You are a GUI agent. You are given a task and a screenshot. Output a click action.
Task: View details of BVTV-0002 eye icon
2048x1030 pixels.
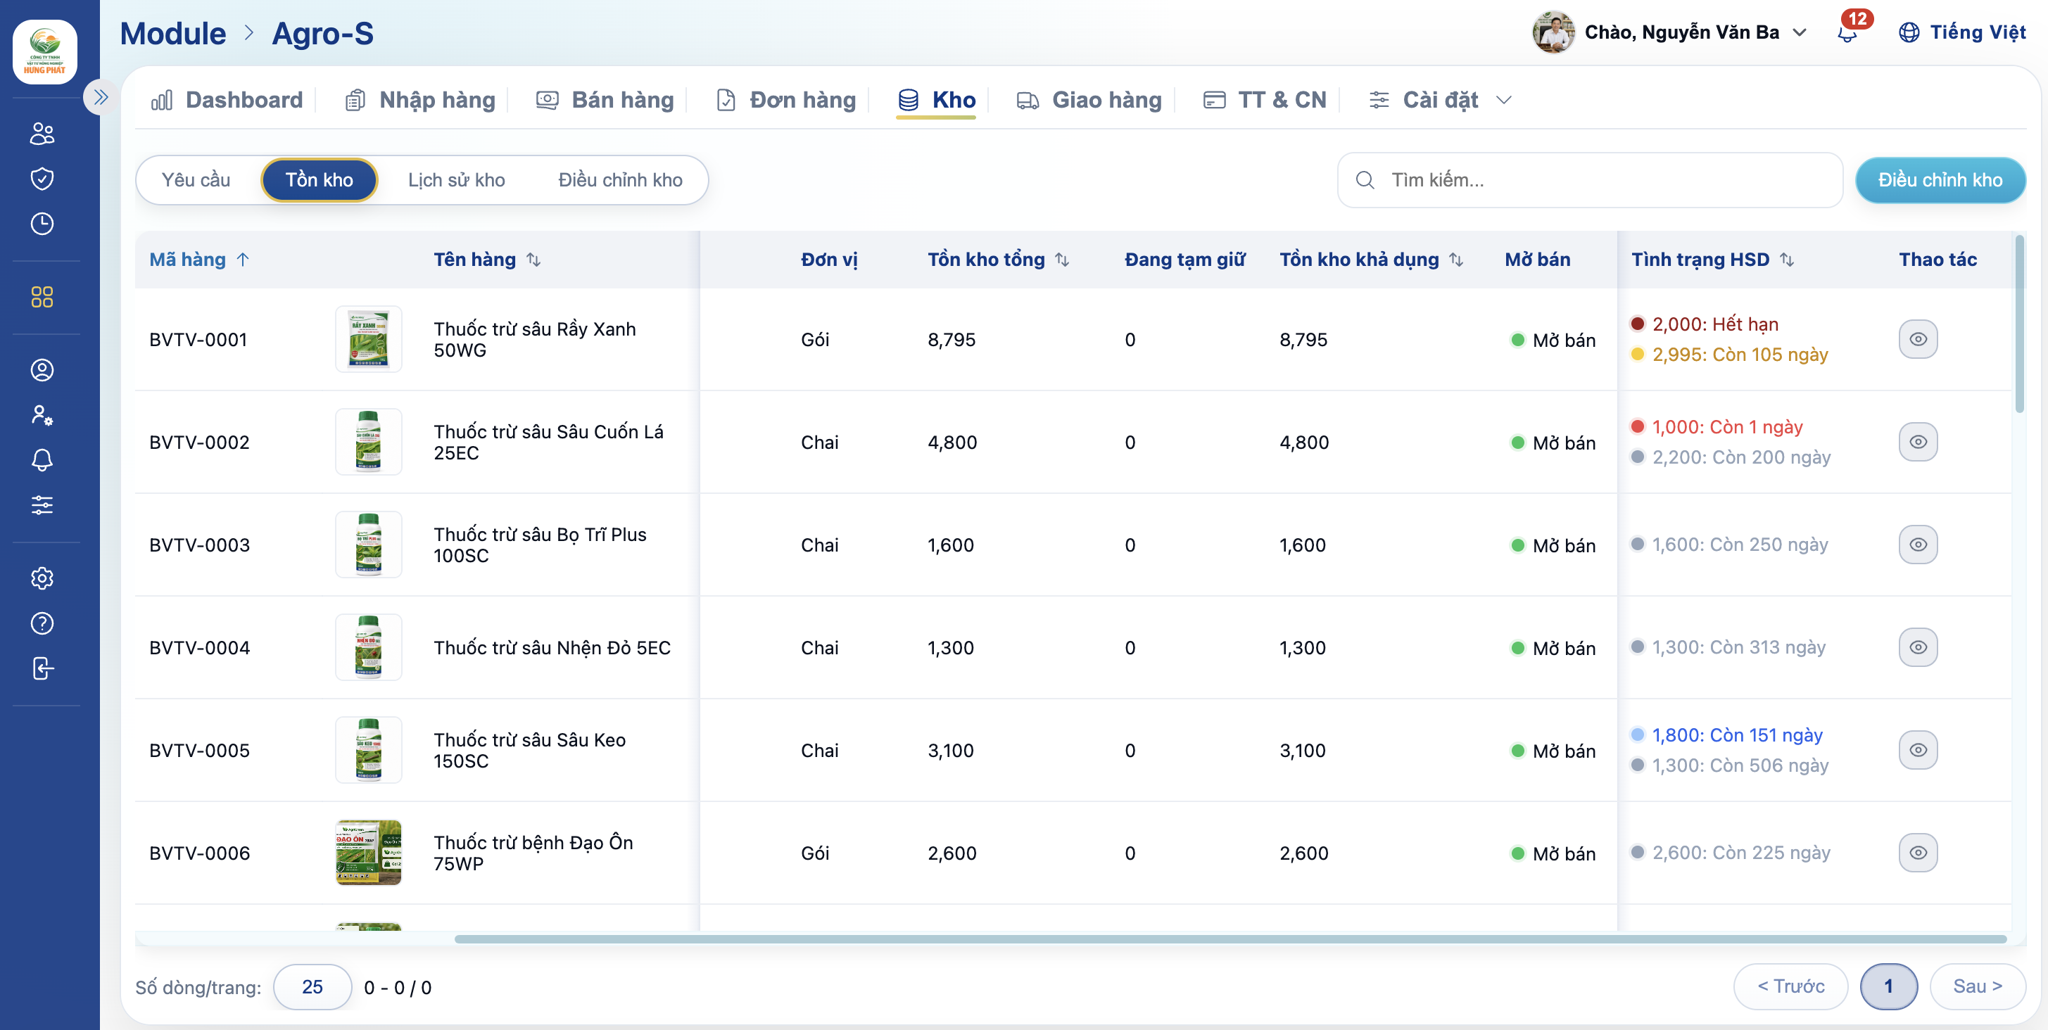(1918, 442)
